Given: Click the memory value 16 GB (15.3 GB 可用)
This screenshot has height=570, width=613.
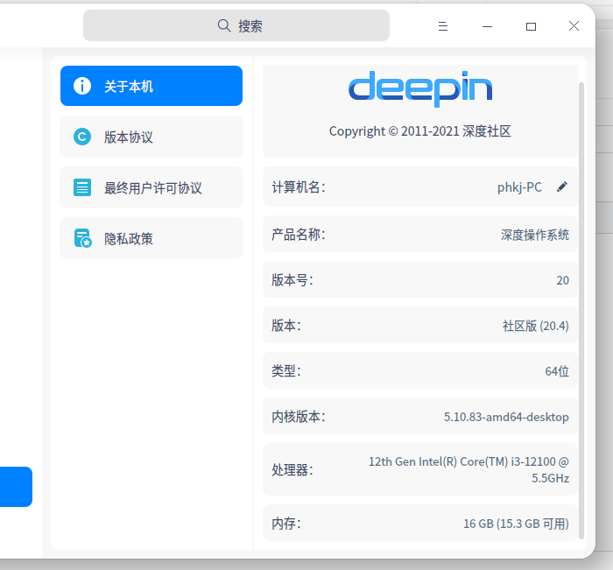Looking at the screenshot, I should click(516, 524).
